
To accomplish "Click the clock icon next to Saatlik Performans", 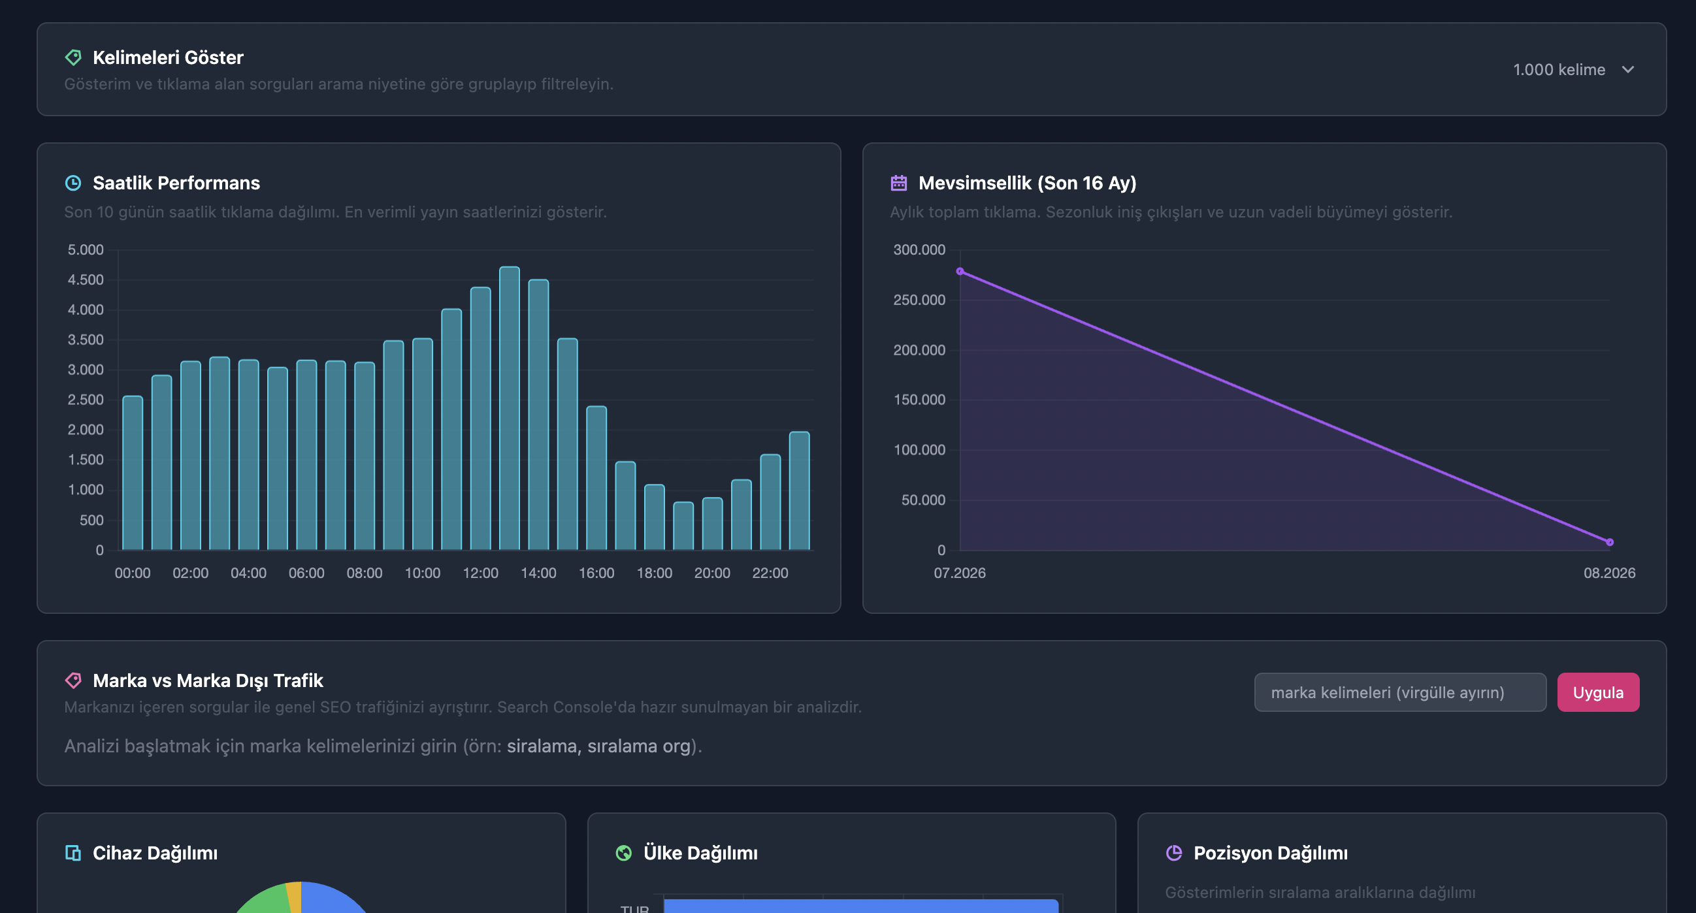I will pyautogui.click(x=73, y=182).
